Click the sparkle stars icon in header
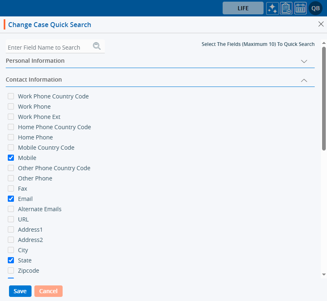The height and width of the screenshot is (301, 327). point(273,8)
